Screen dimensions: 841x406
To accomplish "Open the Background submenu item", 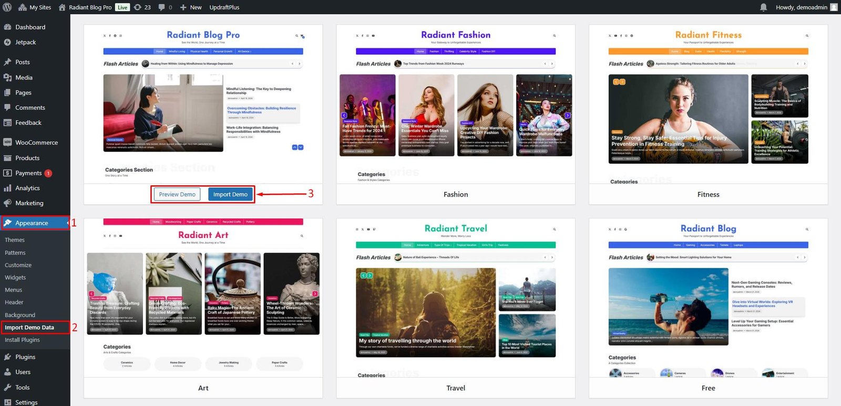I will tap(20, 315).
